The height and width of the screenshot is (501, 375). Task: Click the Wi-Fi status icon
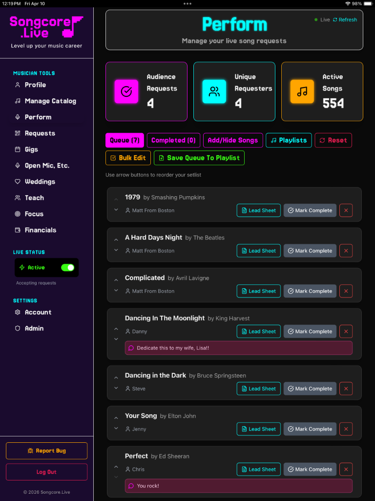click(348, 3)
